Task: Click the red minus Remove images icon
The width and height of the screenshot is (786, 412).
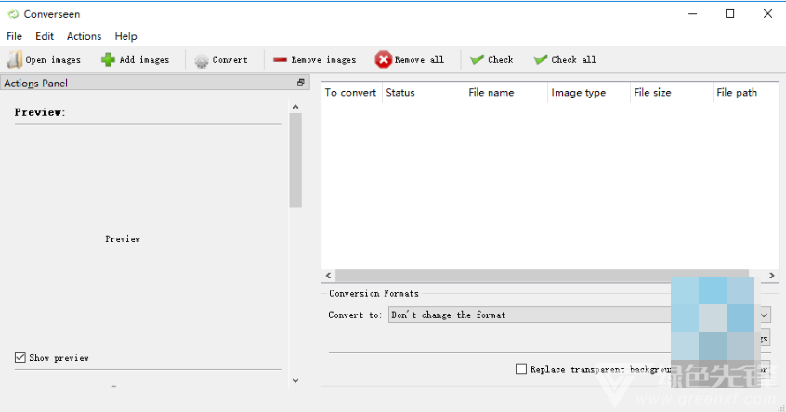Action: (280, 59)
